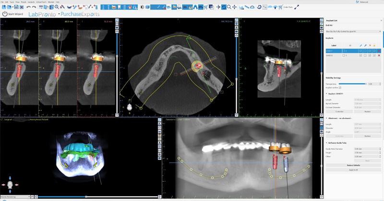384x201 pixels.
Task: Select the rotate view tool icon
Action: point(224,7)
